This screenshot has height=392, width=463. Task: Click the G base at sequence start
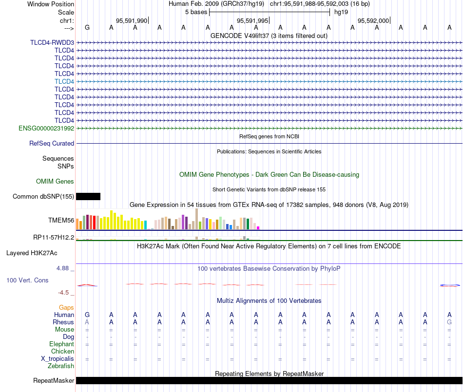(87, 27)
